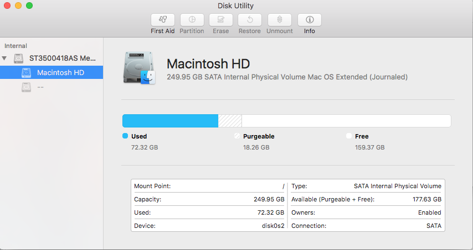Click the large Macintosh HD drive image
Image resolution: width=473 pixels, height=250 pixels.
pyautogui.click(x=140, y=68)
